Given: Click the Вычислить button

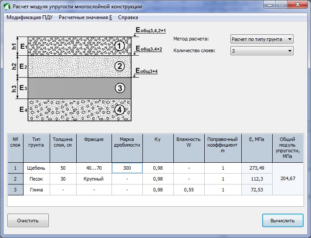Looking at the screenshot, I should 283,220.
